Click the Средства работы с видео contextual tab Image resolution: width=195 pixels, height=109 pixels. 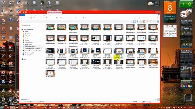(x=54, y=12)
